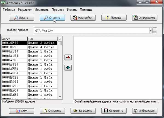
Task: Select address row 0008A139
Action: pyautogui.click(x=30, y=51)
